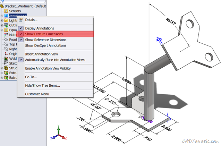This screenshot has width=222, height=146.
Task: Open Details... from context menu
Action: point(31,20)
